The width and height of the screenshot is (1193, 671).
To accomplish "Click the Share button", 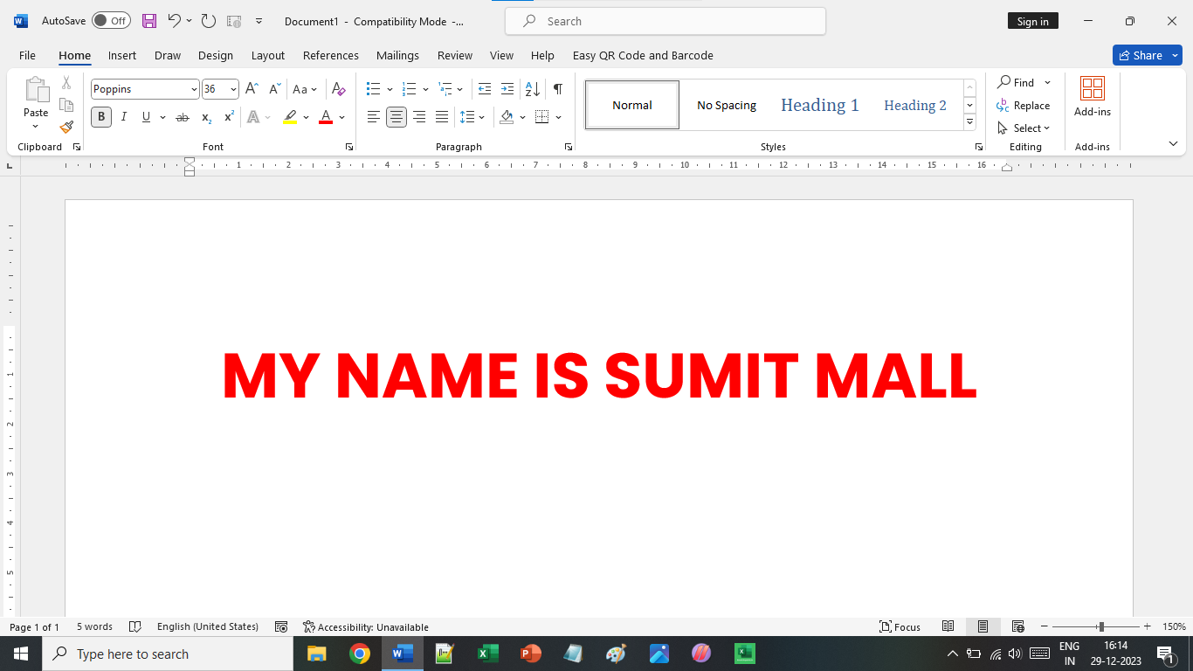I will pyautogui.click(x=1141, y=55).
